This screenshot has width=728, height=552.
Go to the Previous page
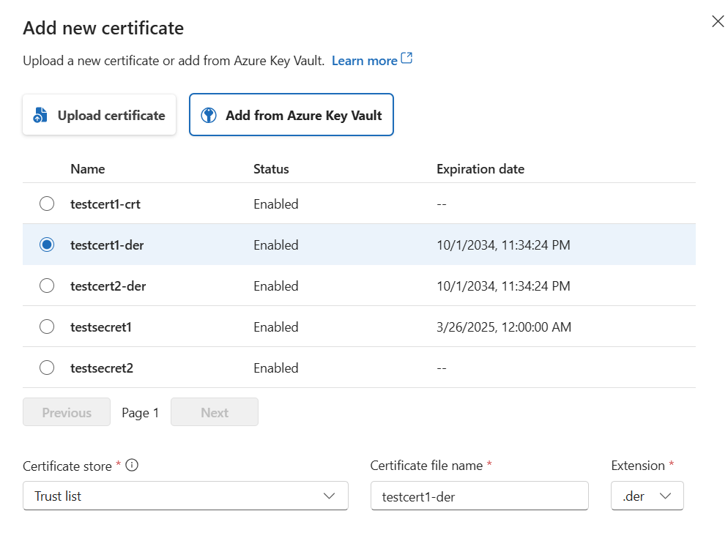pyautogui.click(x=67, y=411)
